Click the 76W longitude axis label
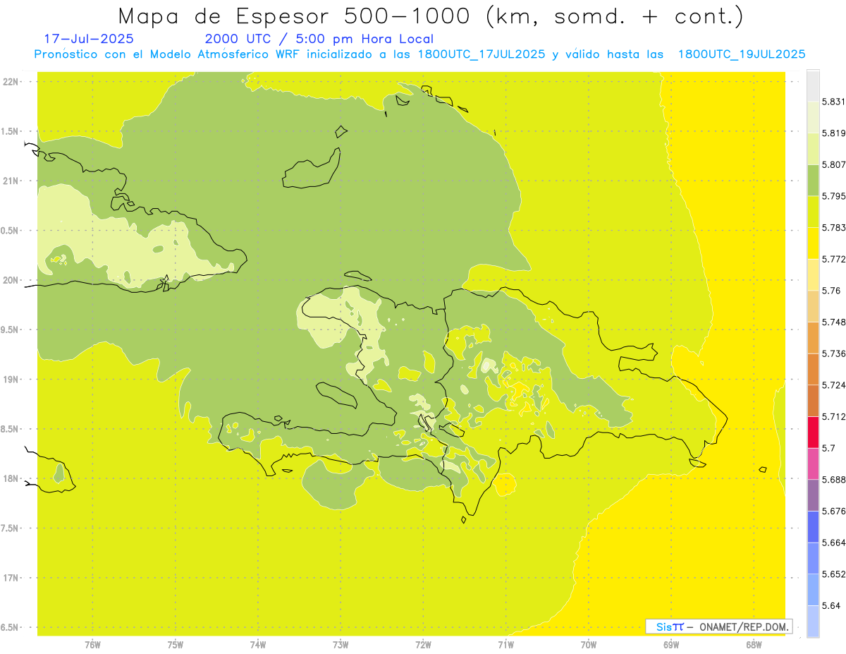This screenshot has width=846, height=654. pos(92,645)
